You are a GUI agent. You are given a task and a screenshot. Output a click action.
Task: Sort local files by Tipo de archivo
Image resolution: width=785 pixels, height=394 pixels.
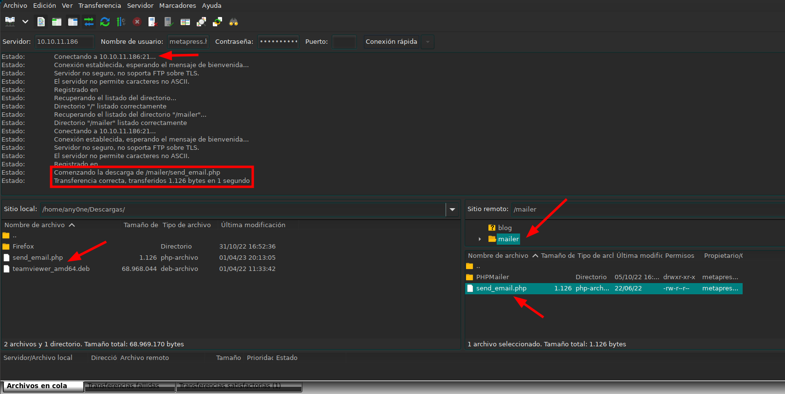tap(187, 225)
